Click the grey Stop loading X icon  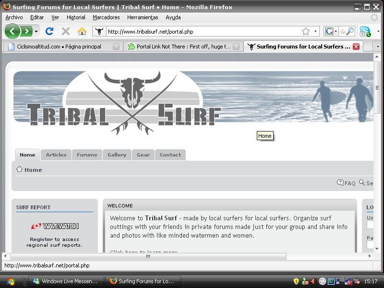66,31
